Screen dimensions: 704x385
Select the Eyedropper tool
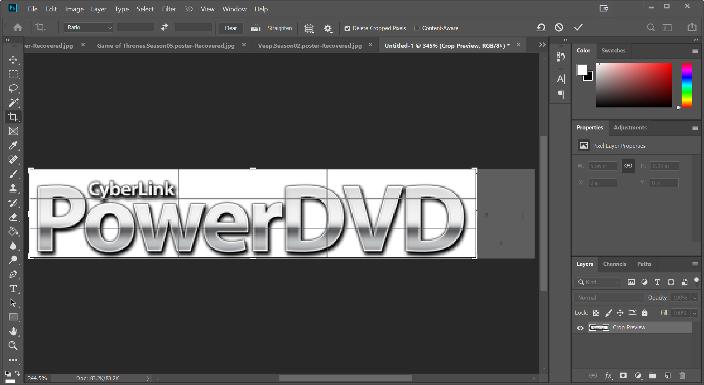(13, 146)
